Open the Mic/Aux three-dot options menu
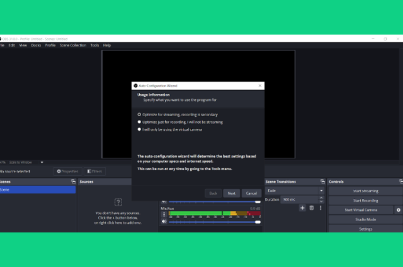 click(x=164, y=214)
